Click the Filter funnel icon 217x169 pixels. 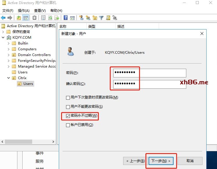tap(101, 18)
